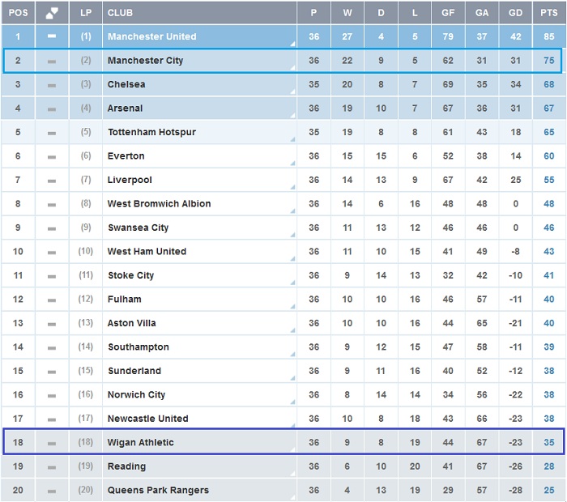Click Wigan Athletic's movement dash icon
Viewport: 567px width, 502px height.
52,443
